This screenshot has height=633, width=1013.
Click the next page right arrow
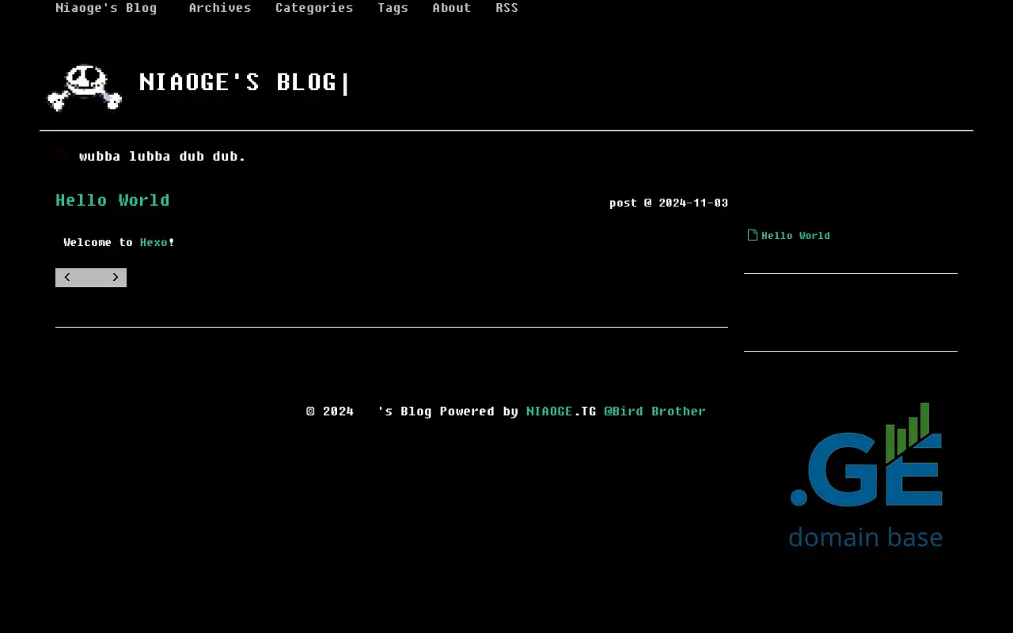click(x=115, y=278)
